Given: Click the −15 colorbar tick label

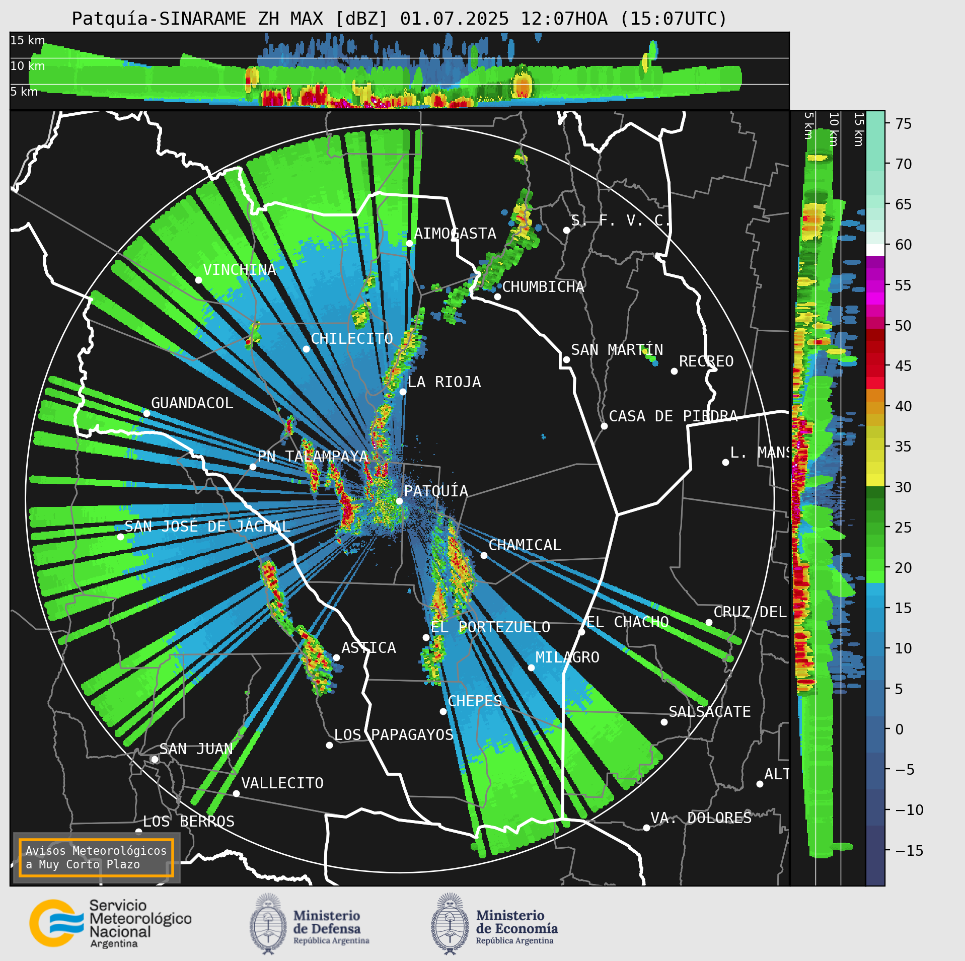Looking at the screenshot, I should (909, 851).
